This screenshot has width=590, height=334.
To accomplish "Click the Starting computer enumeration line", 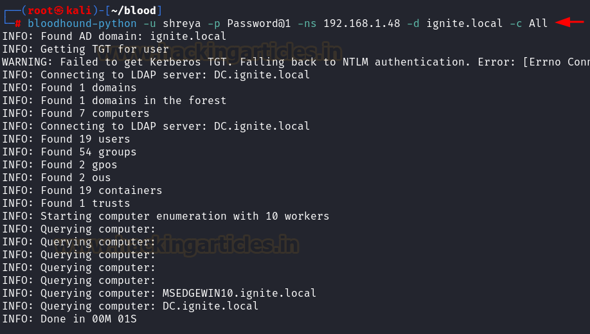I will 166,216.
